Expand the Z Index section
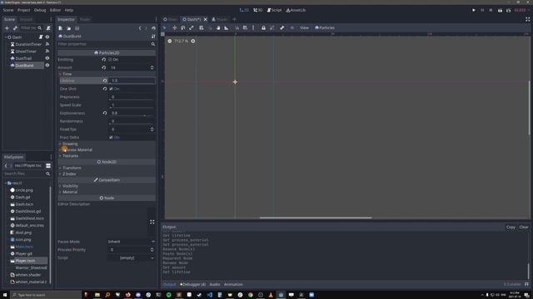Image resolution: width=533 pixels, height=299 pixels. [x=107, y=174]
